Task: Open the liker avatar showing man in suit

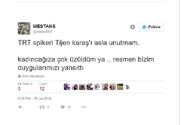Action: (x=105, y=87)
